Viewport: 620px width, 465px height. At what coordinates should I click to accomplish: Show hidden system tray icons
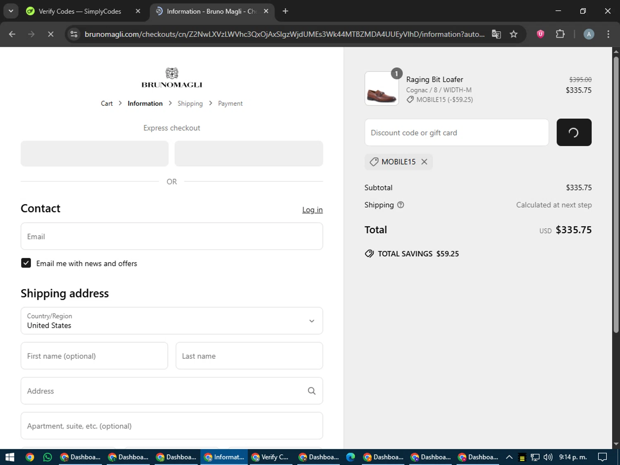(x=509, y=457)
